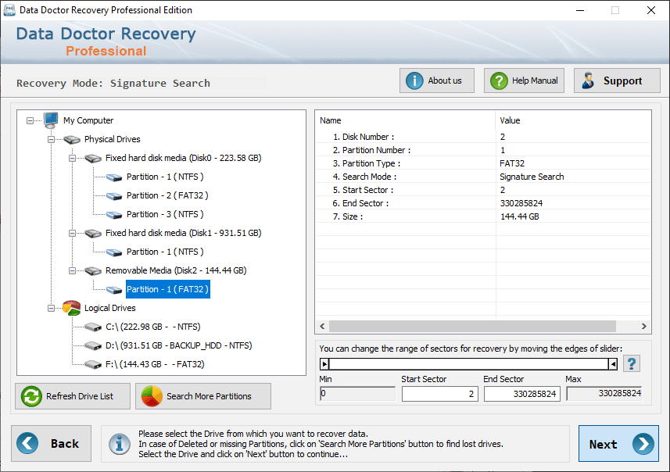Click the F:\ drive icon
Image resolution: width=670 pixels, height=472 pixels.
(x=93, y=365)
